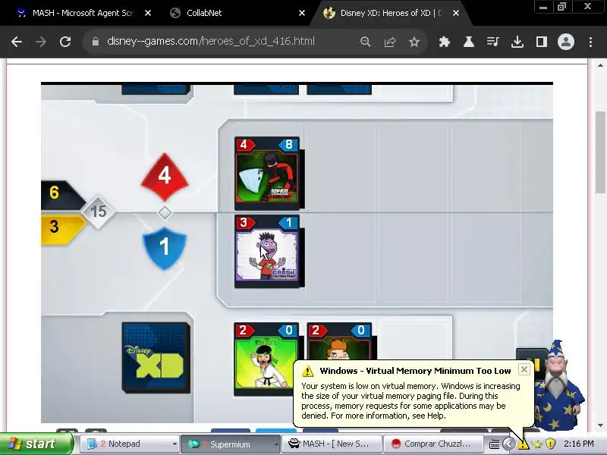Click the genie lamp tray icon
The width and height of the screenshot is (607, 455).
[537, 444]
